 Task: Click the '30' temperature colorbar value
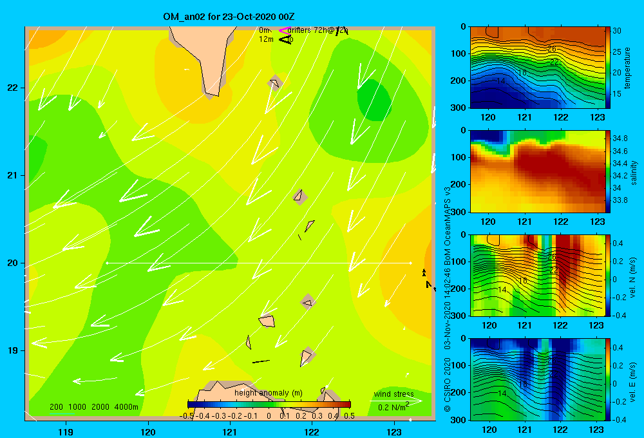(617, 31)
